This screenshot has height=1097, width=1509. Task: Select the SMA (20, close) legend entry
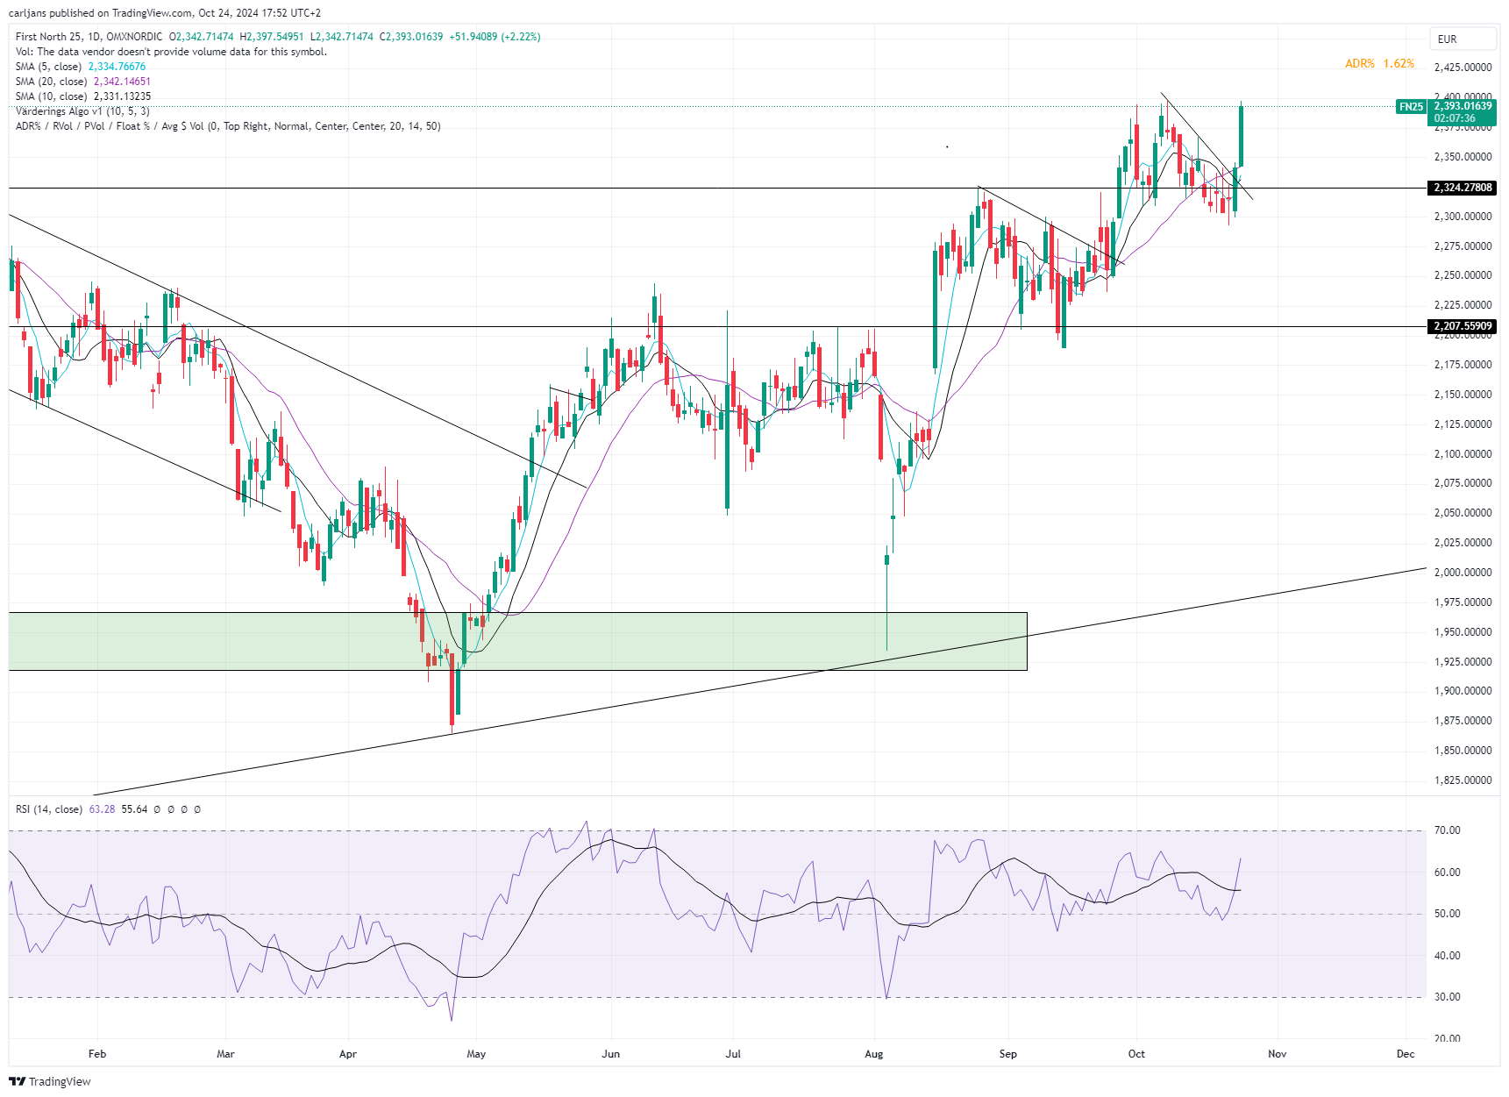tap(83, 82)
